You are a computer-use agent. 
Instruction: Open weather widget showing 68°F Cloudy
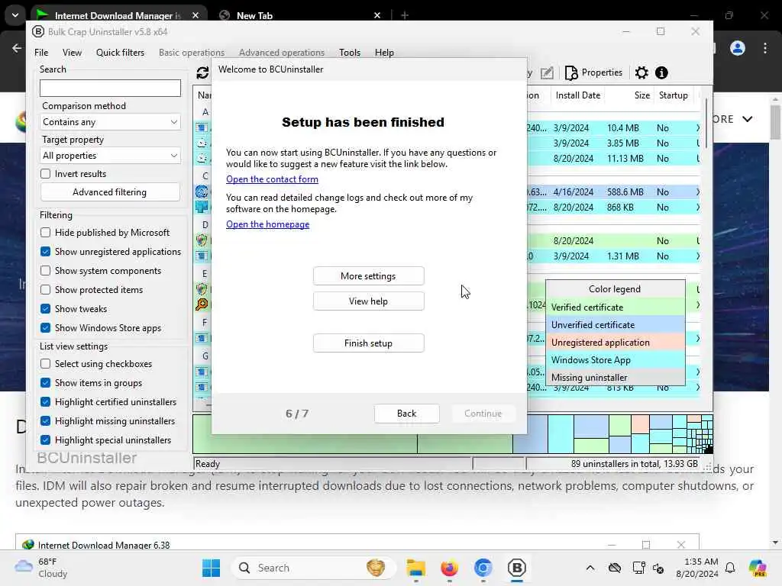[41, 568]
